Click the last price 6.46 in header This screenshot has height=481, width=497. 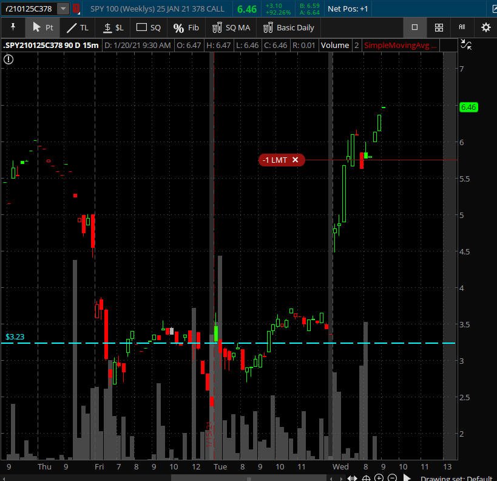tap(246, 9)
